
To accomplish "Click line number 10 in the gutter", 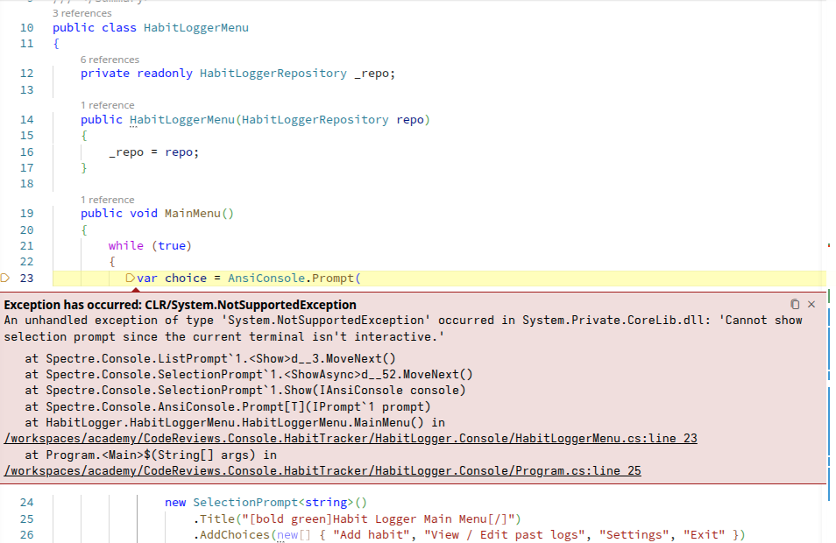I will click(x=26, y=28).
